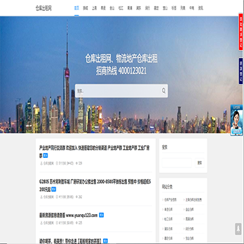Click the author icon under the yuanqu123.com post
This screenshot has width=244, height=244.
point(41,223)
